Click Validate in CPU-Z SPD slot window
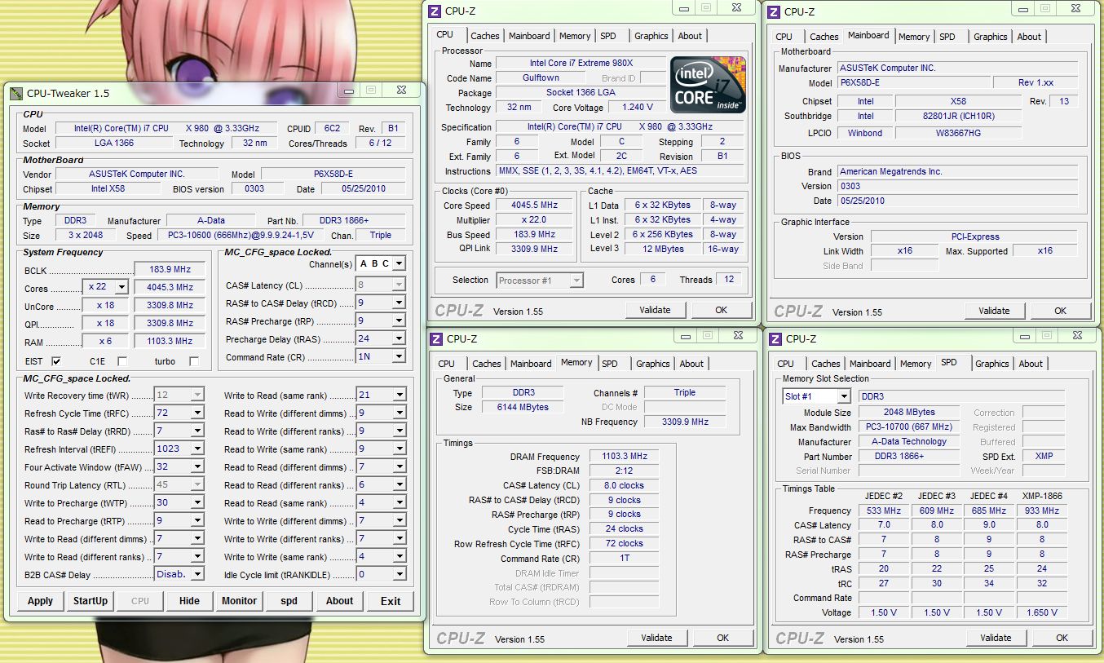The image size is (1104, 663). click(996, 638)
